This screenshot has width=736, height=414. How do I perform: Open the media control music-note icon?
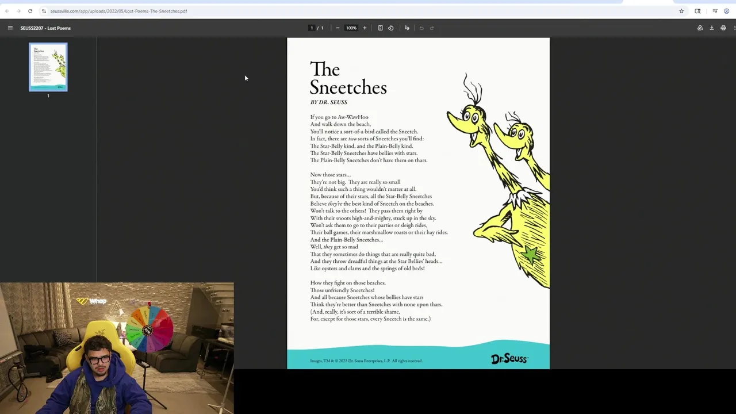click(715, 11)
